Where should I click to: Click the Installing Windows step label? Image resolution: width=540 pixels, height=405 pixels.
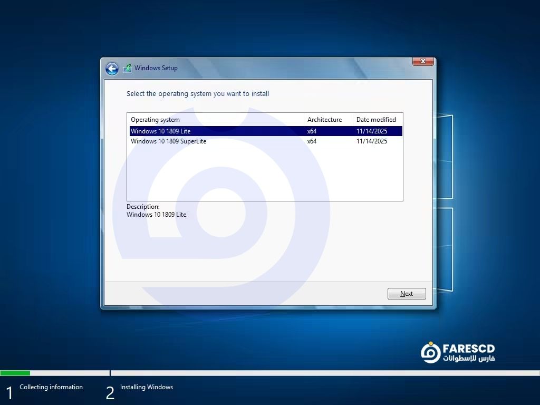click(x=146, y=387)
